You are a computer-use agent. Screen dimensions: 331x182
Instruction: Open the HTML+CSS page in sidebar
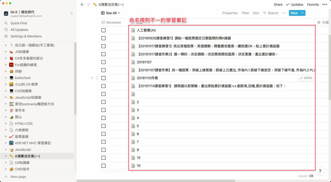tap(24, 123)
